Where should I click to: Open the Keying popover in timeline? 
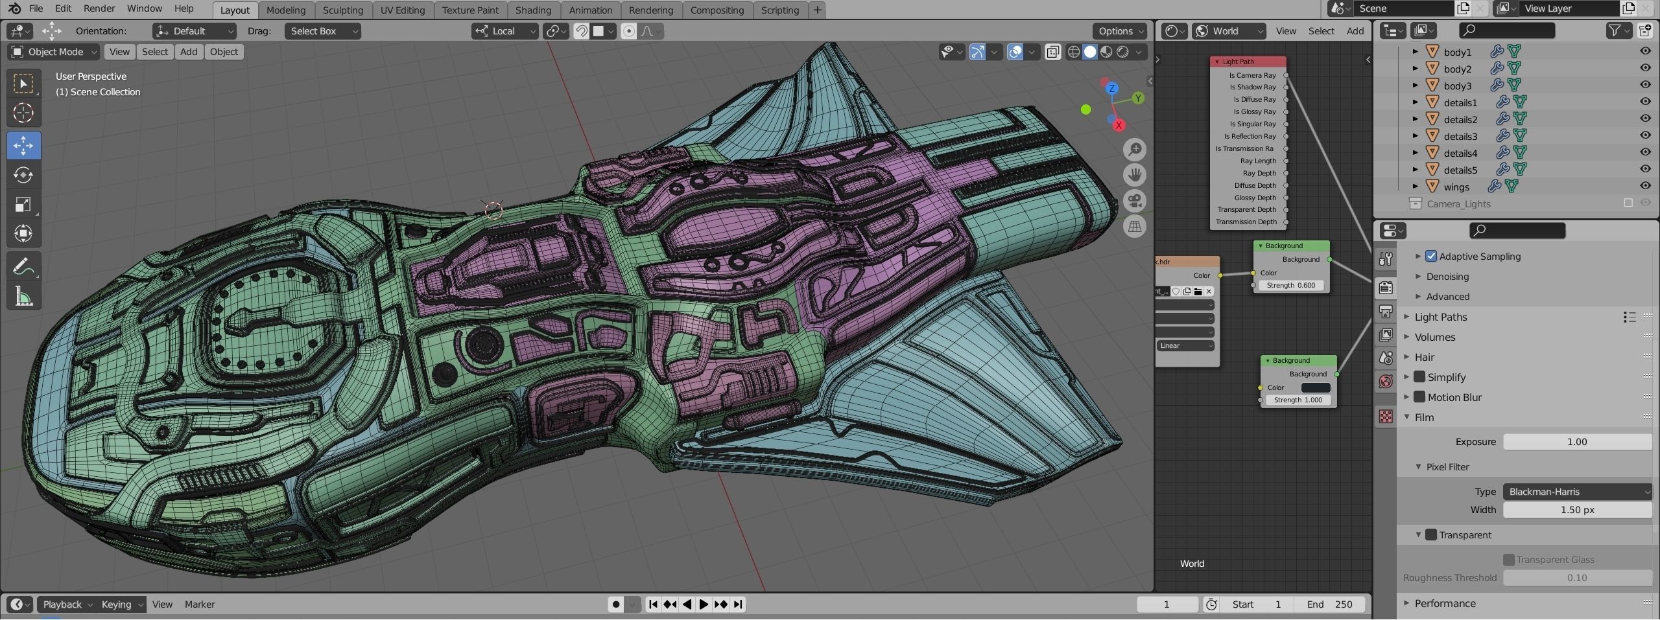coord(121,604)
